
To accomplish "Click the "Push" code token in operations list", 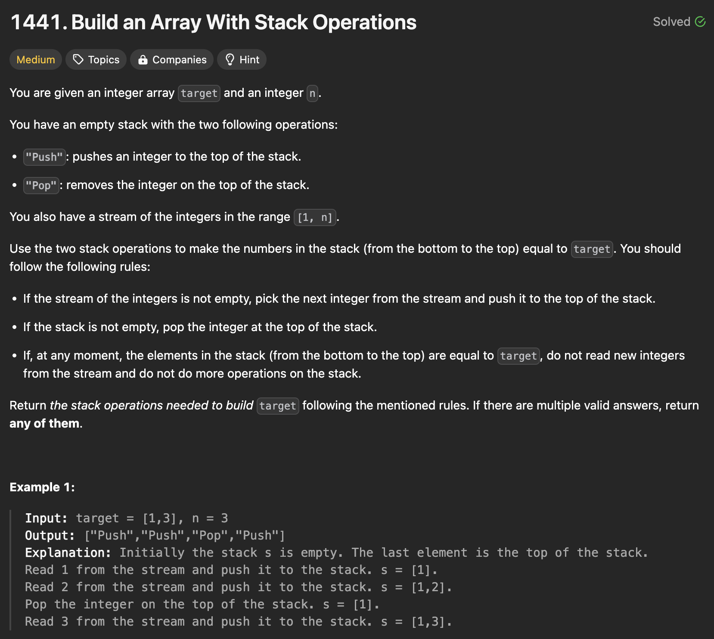I will 44,157.
